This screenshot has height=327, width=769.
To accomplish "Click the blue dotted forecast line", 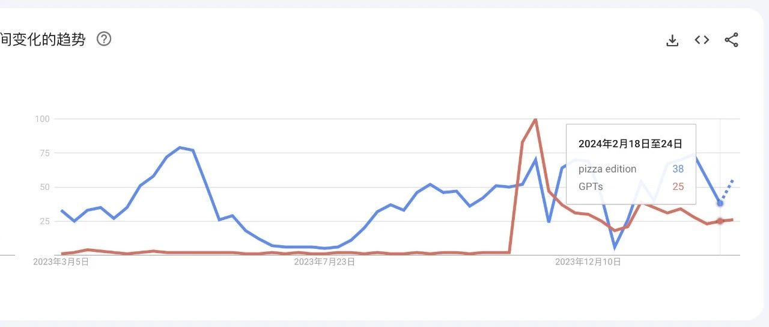I will 727,189.
